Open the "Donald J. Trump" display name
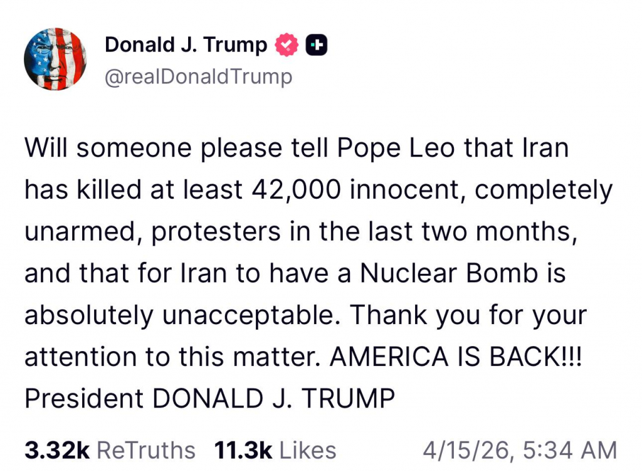Viewport: 642px width, 472px height. click(x=186, y=45)
